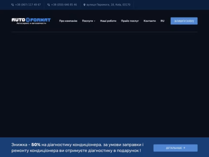
Task: Open the Прайс послуг page
Action: (x=130, y=21)
